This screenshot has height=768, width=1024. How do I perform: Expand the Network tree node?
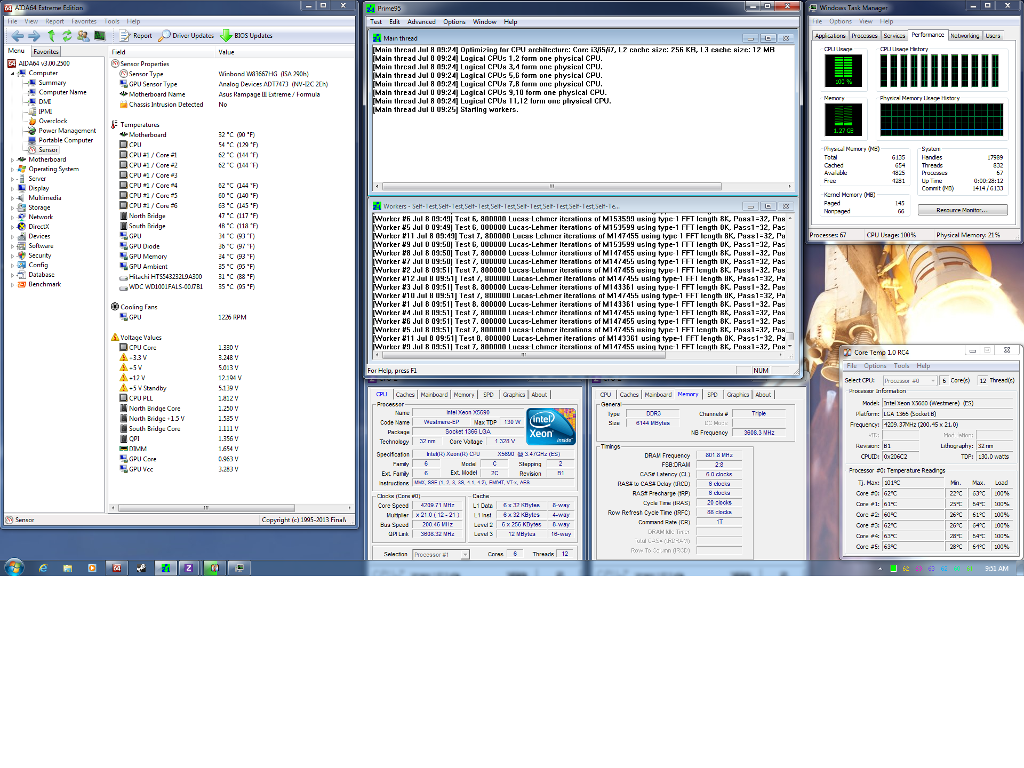pyautogui.click(x=13, y=217)
